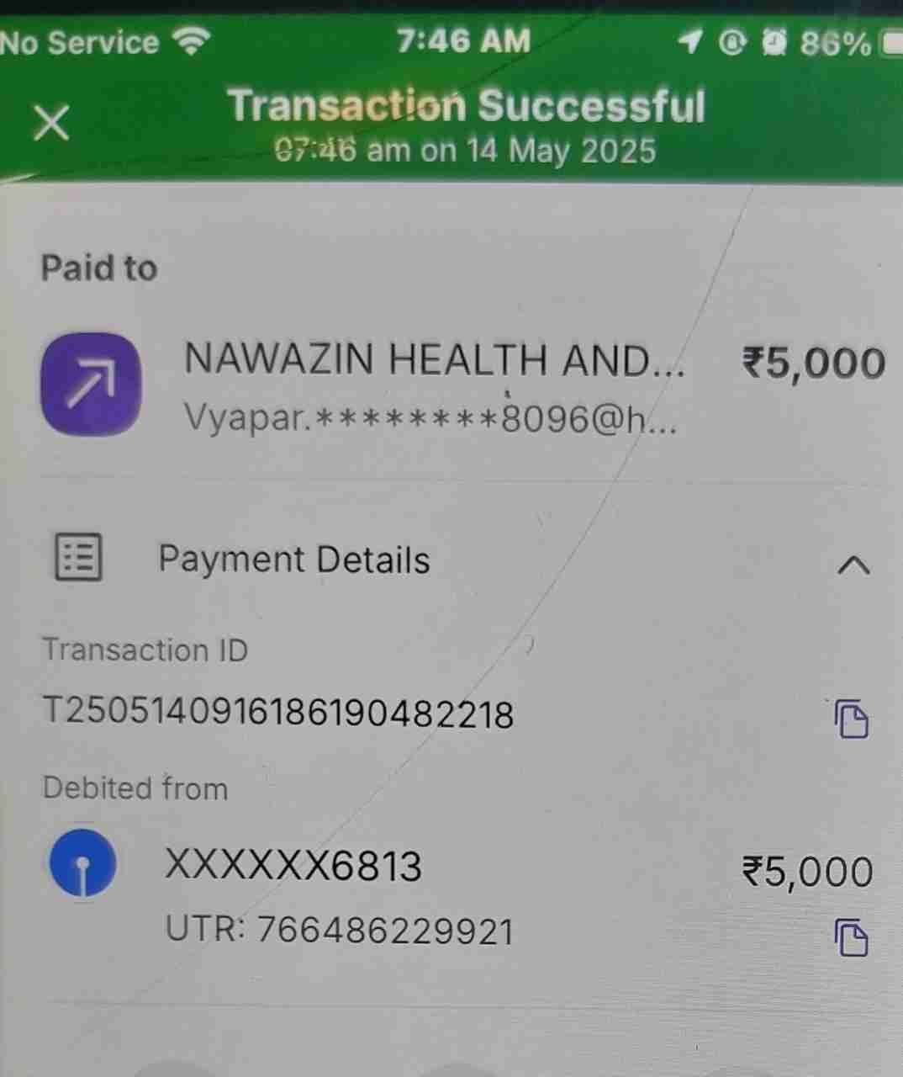Select the NAWAZIN HEALTH AND... payee name
Image resolution: width=903 pixels, height=1077 pixels.
point(434,360)
